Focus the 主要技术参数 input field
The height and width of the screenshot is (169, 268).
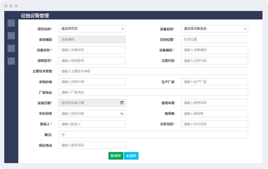(153, 71)
